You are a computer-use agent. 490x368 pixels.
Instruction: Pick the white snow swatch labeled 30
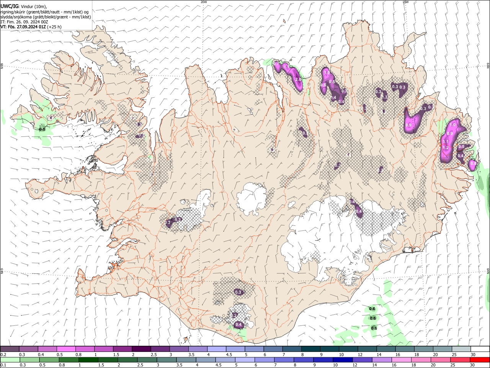click(480, 349)
